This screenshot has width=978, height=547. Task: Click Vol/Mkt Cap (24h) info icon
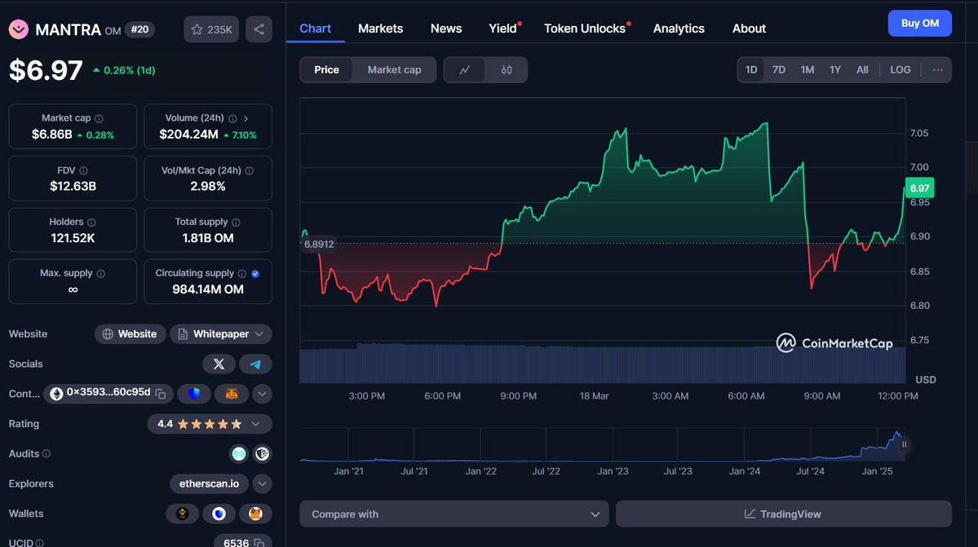(250, 170)
